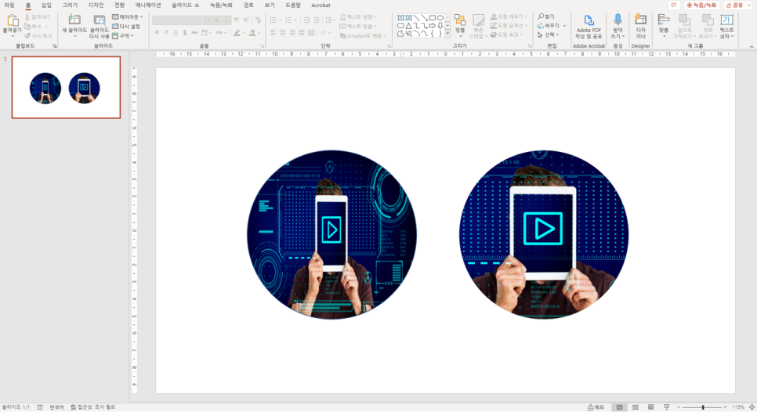Switch to the 디자인 design tab

pyautogui.click(x=96, y=5)
